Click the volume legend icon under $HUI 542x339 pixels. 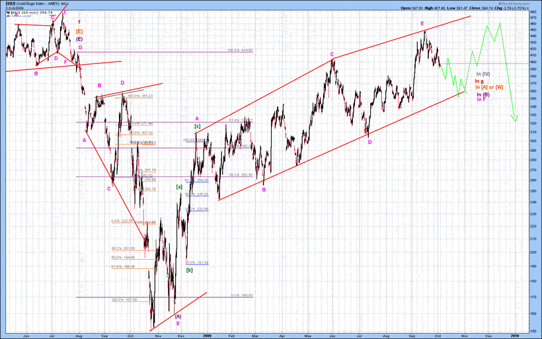pos(9,16)
